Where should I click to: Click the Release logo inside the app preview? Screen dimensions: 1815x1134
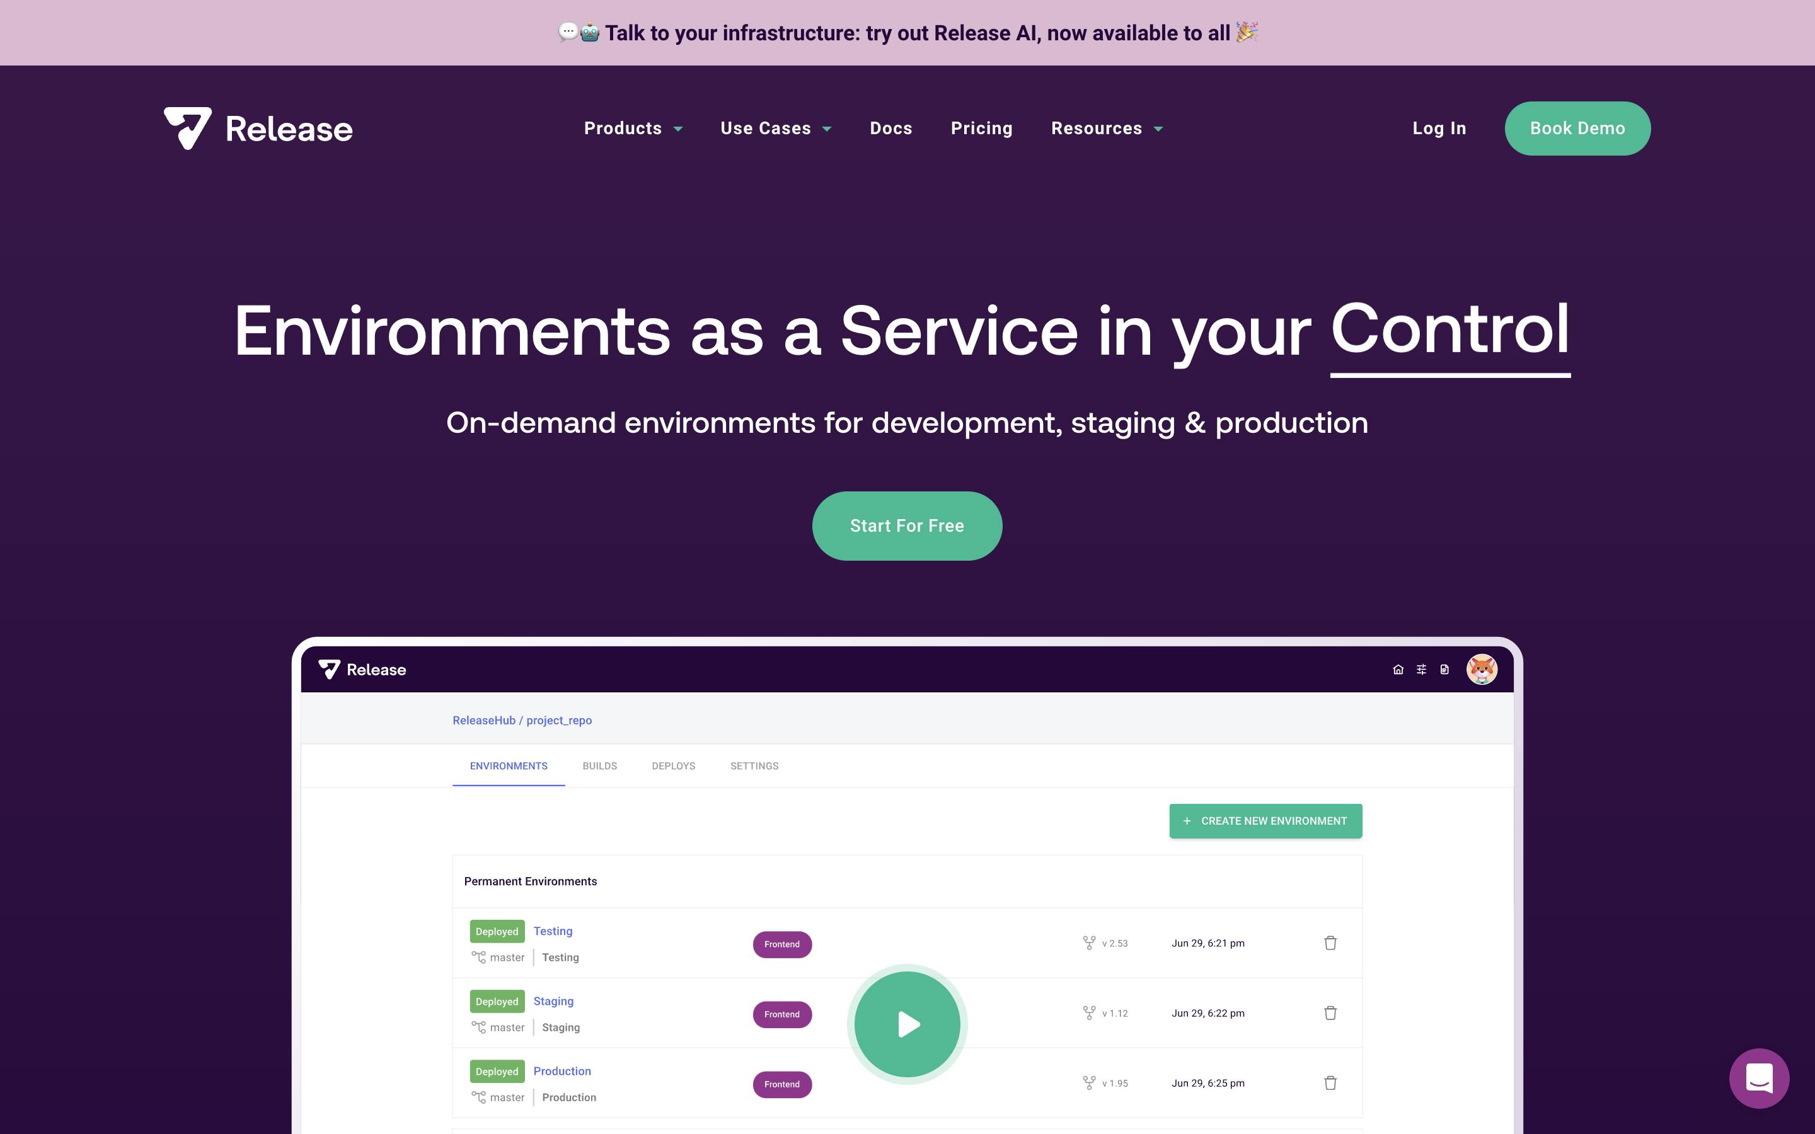362,669
